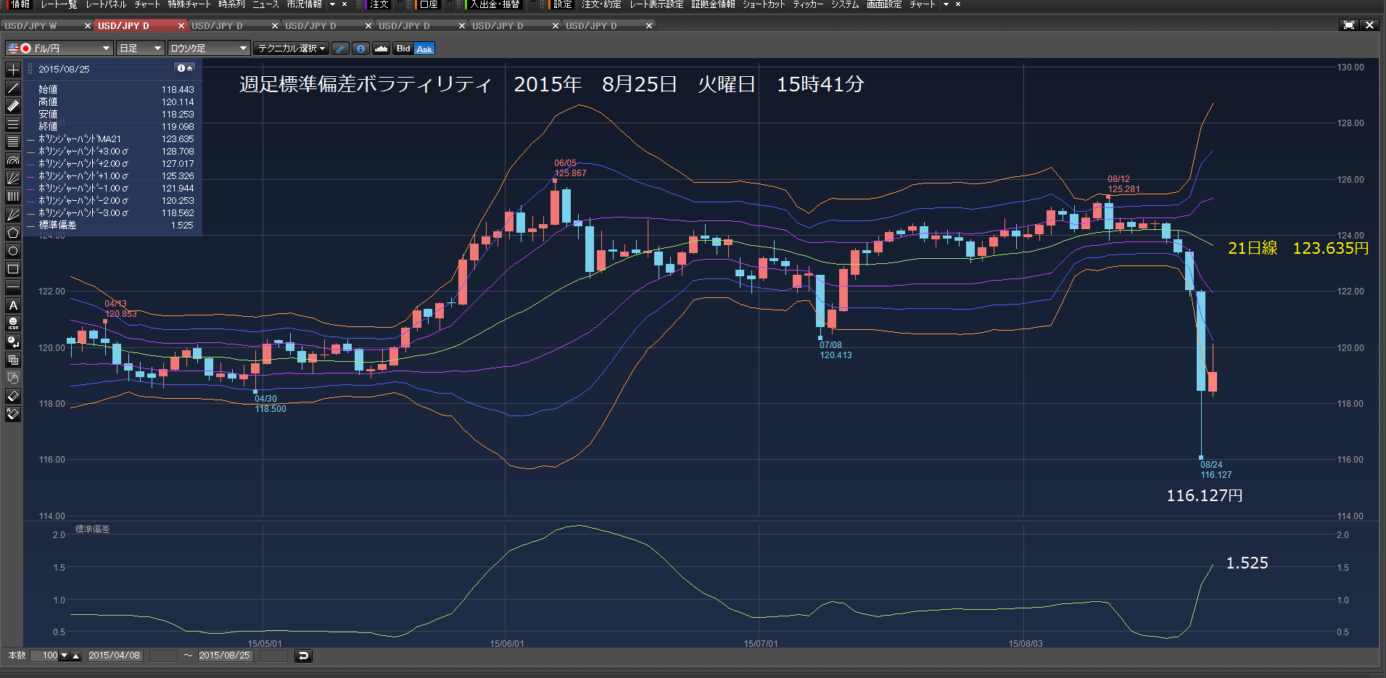Select the three-line parallel lines tool
This screenshot has width=1386, height=678.
(13, 125)
